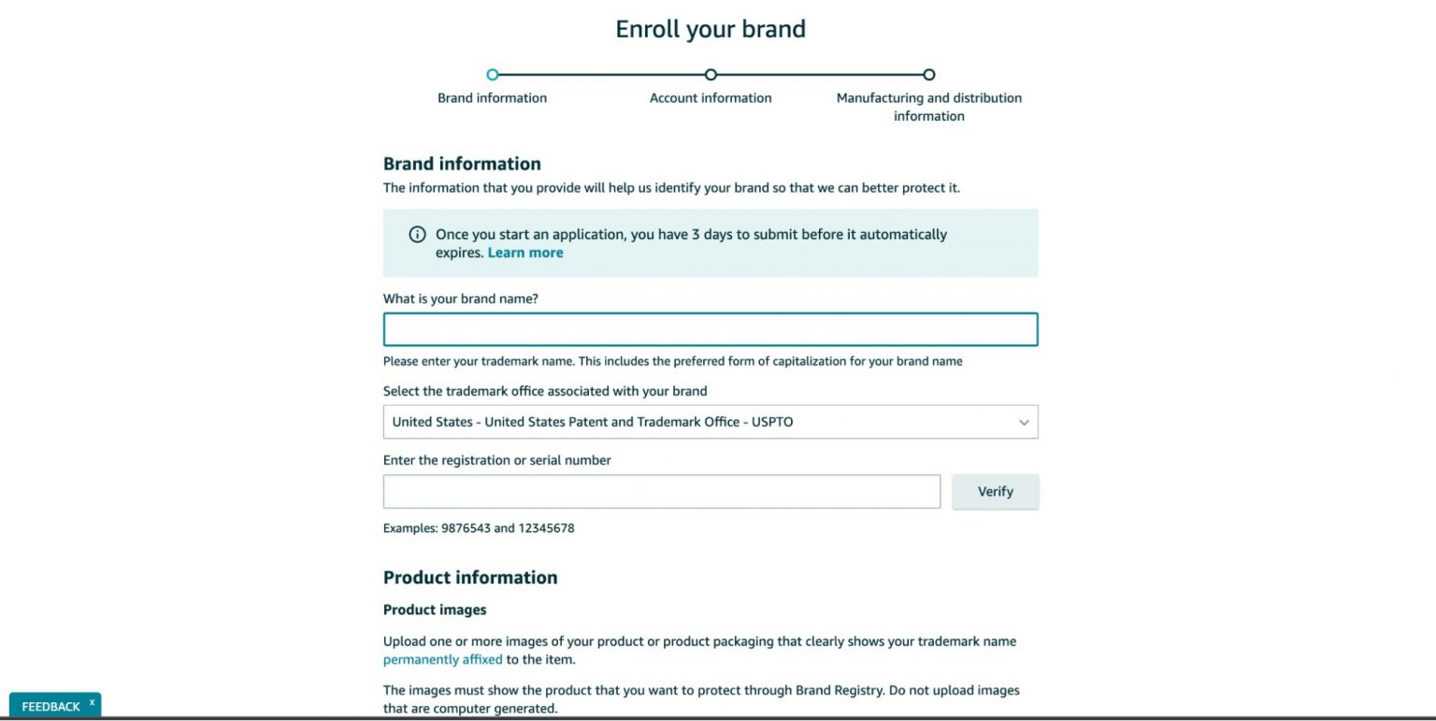Image resolution: width=1436 pixels, height=721 pixels.
Task: Click the Product images section heading
Action: [x=435, y=609]
